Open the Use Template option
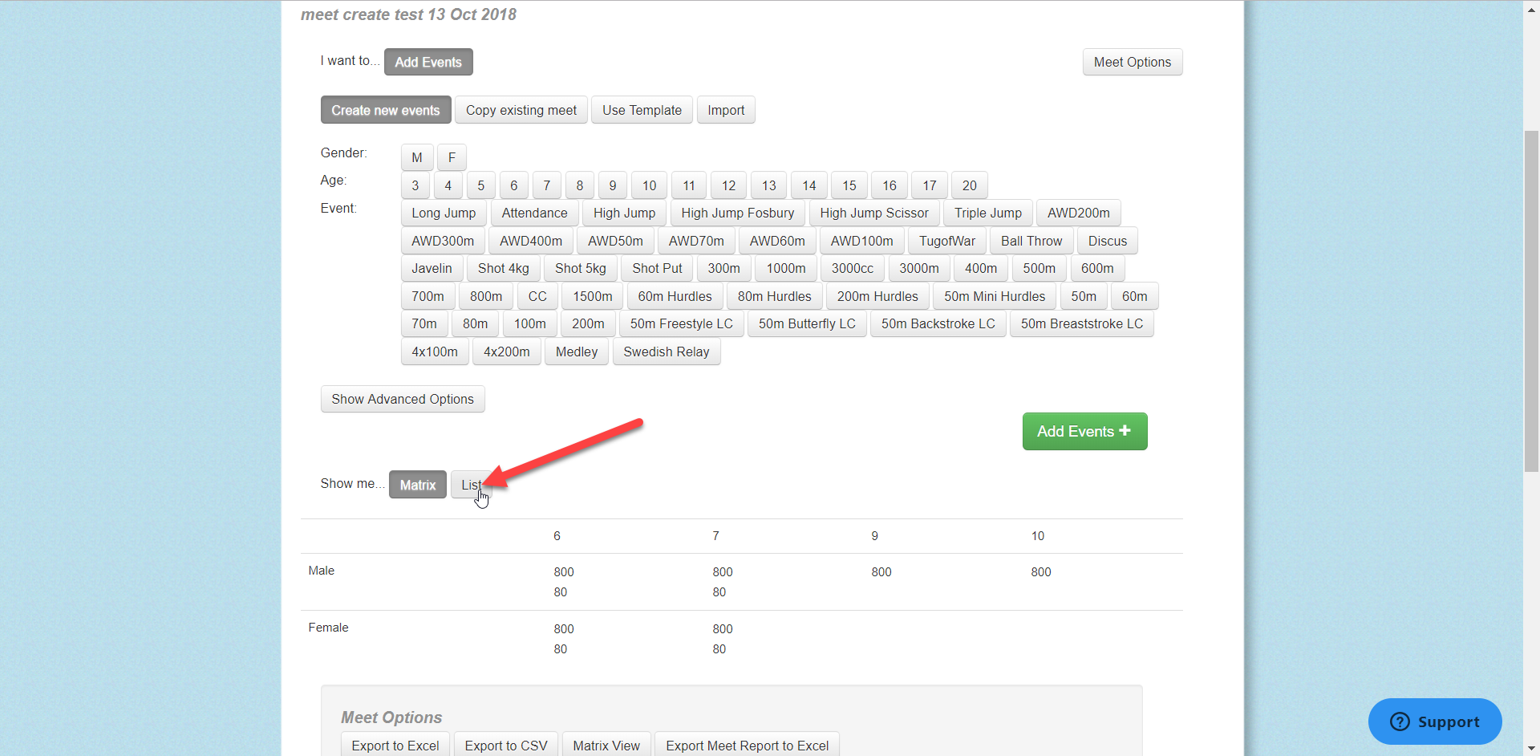 (x=641, y=109)
